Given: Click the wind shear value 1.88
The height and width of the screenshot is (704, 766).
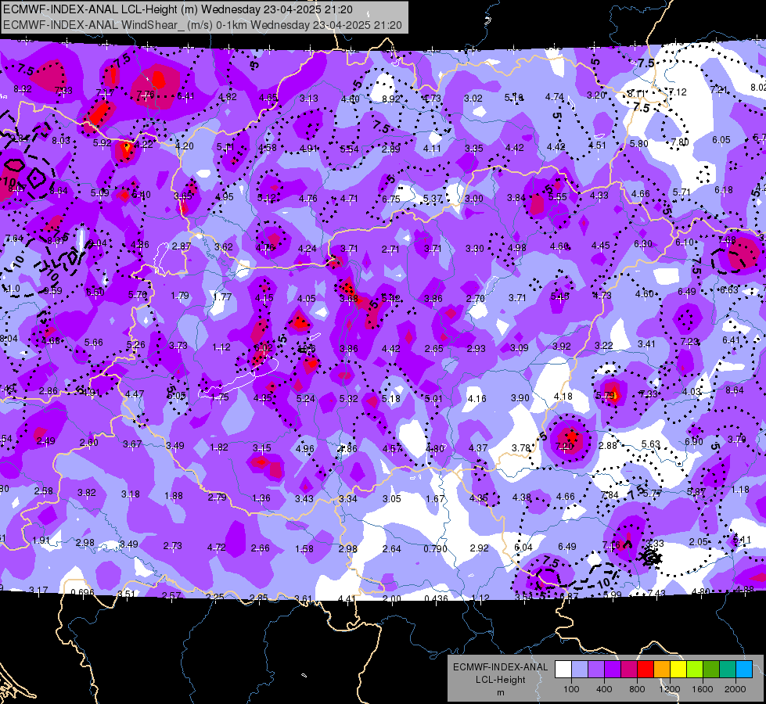Looking at the screenshot, I should tap(174, 496).
